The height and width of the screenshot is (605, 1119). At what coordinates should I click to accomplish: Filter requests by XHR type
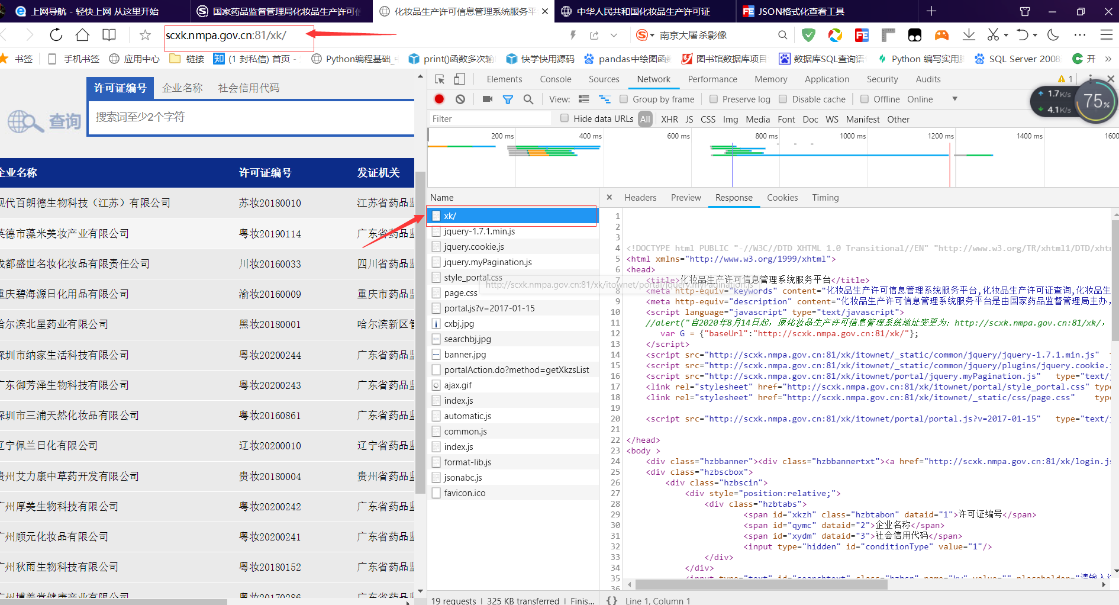coord(669,119)
